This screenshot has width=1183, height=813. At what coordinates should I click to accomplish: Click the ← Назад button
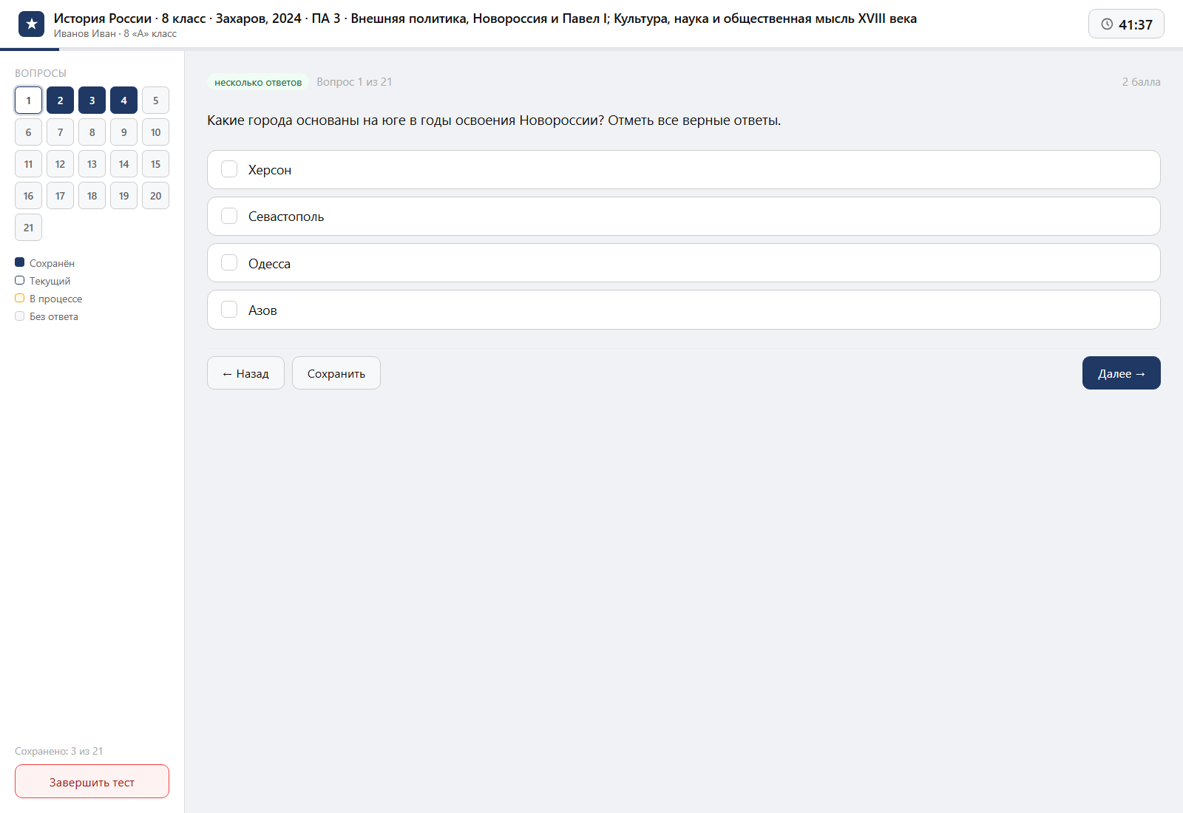(x=245, y=373)
